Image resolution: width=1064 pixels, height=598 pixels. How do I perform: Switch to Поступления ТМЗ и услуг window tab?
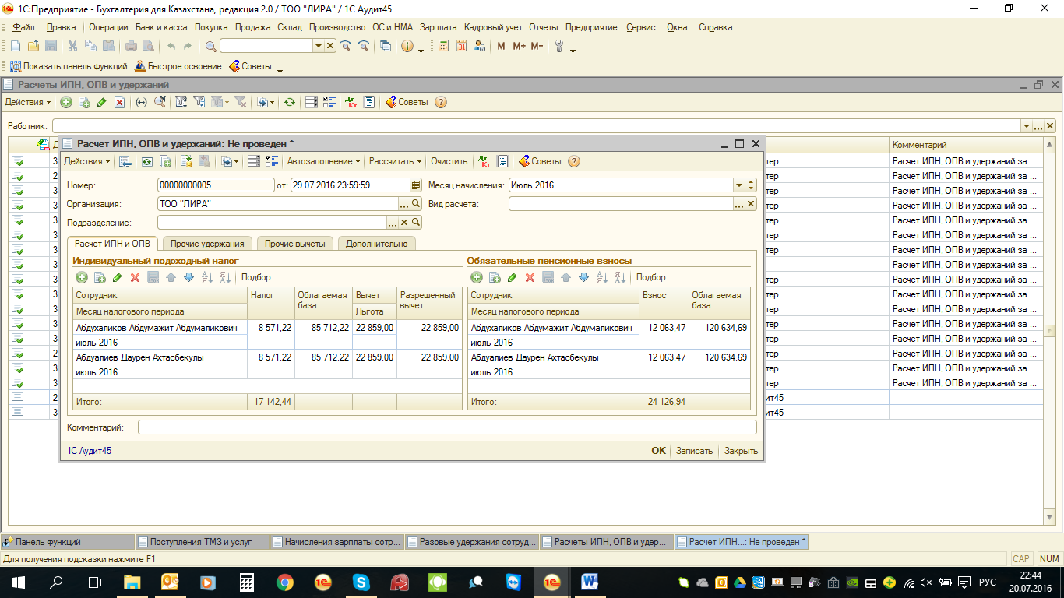tap(203, 542)
